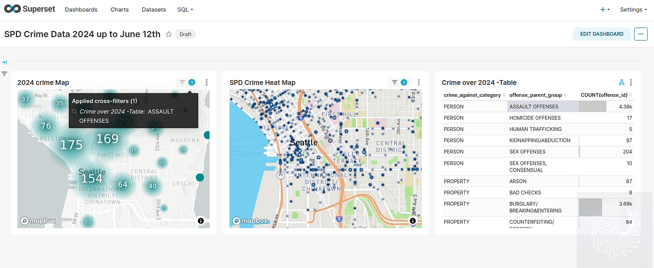Image resolution: width=654 pixels, height=268 pixels.
Task: Click the count value 87
Action: [629, 140]
